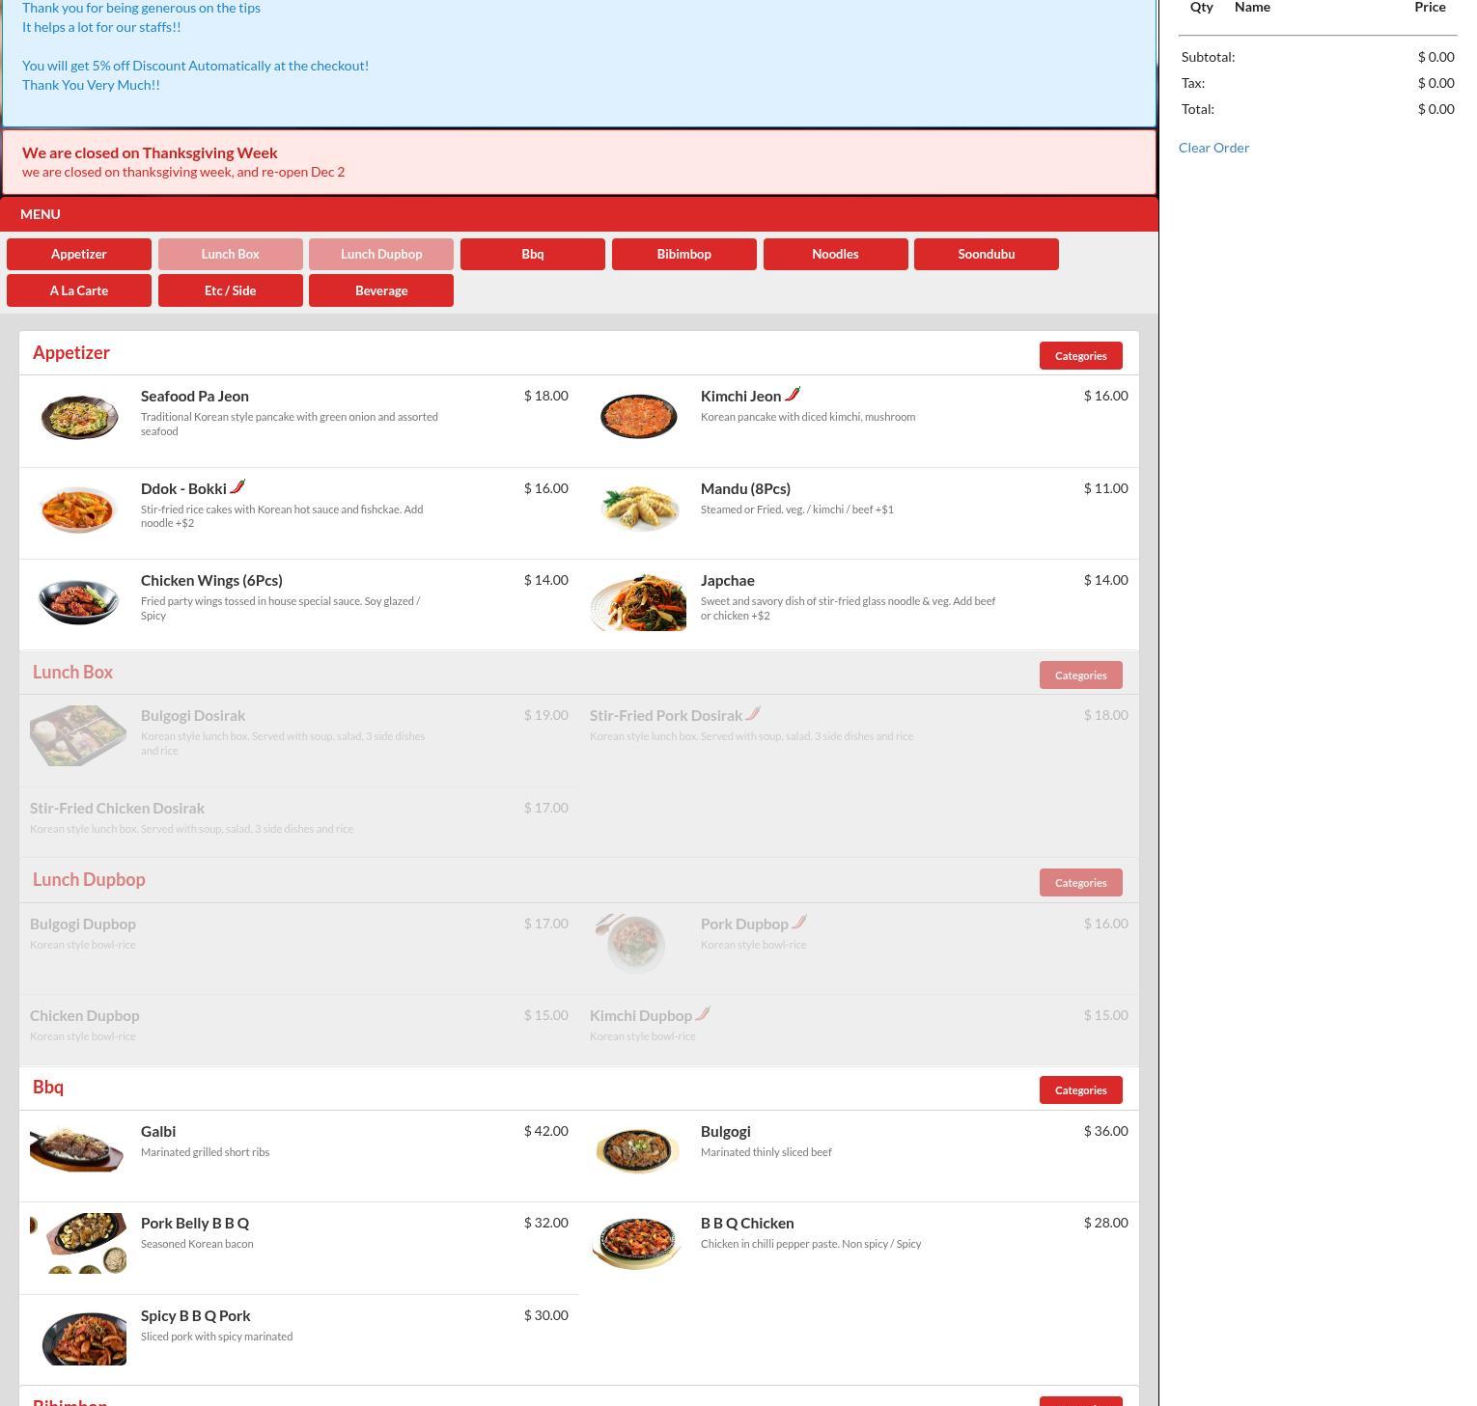Click the Bbq section heading
The width and height of the screenshot is (1477, 1406).
[x=48, y=1088]
